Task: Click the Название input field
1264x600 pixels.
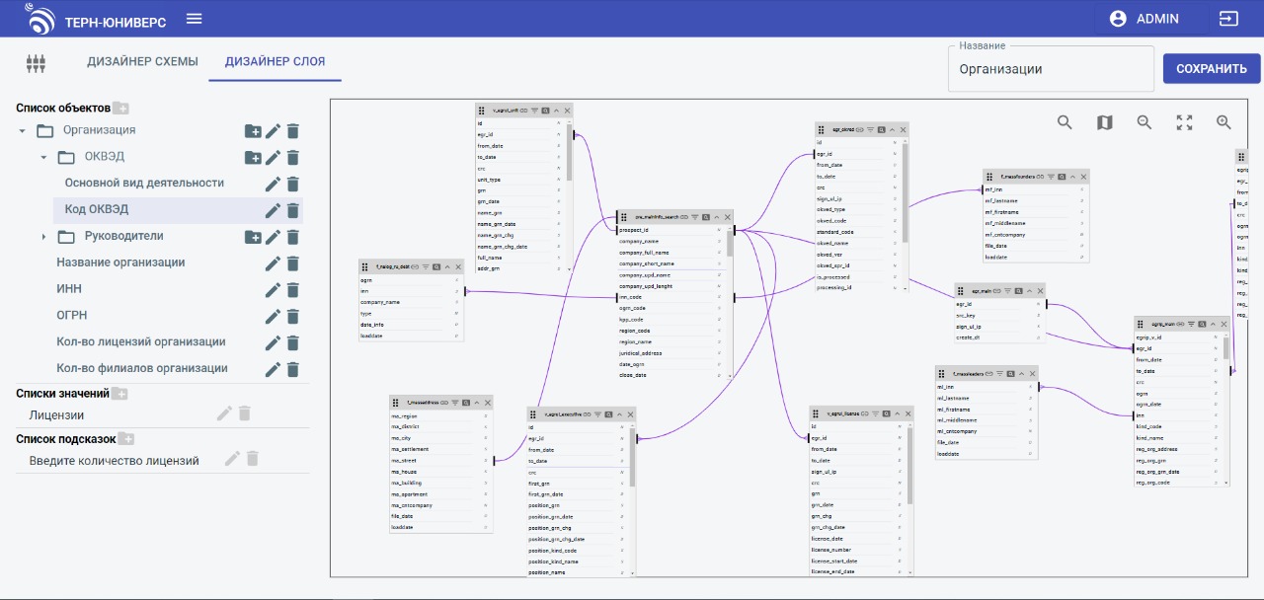Action: tap(1051, 69)
